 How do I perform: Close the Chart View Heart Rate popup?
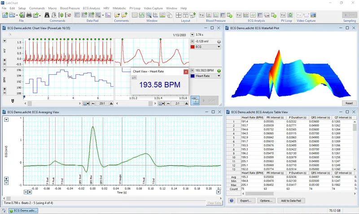pyautogui.click(x=186, y=71)
